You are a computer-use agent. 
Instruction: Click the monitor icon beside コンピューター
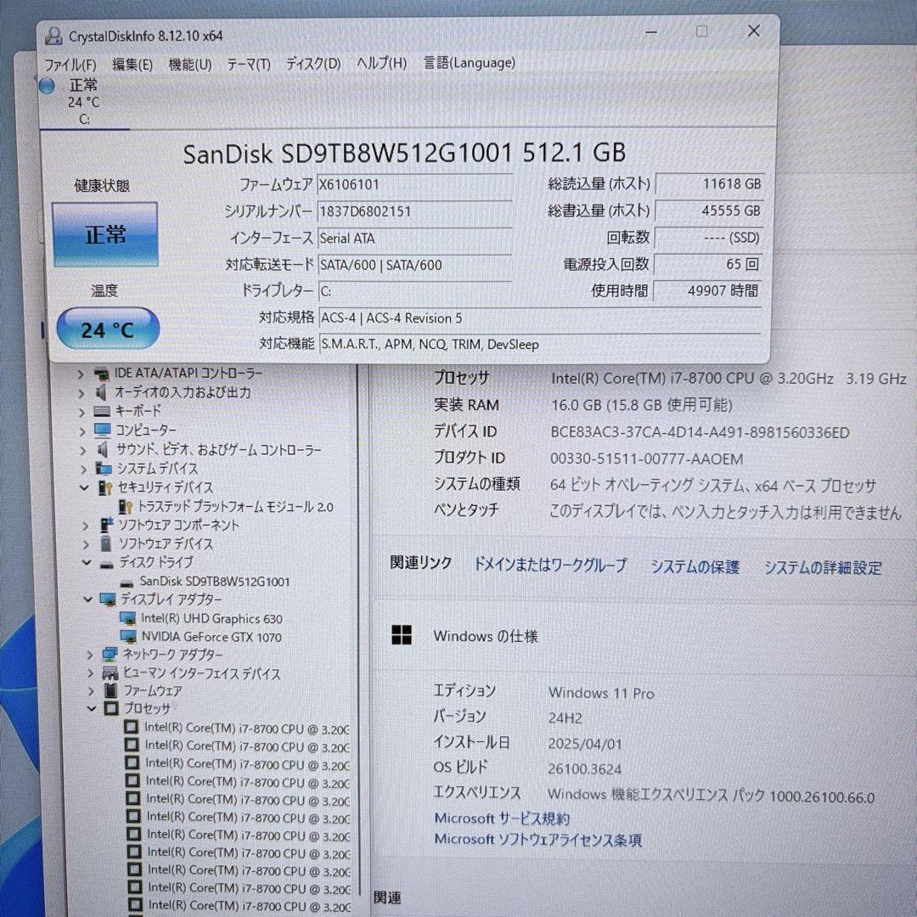103,430
